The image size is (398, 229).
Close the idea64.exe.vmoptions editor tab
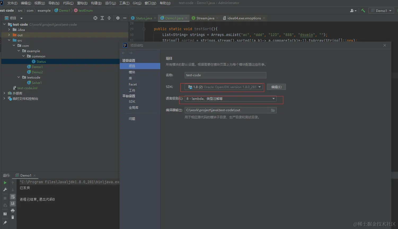[x=264, y=18]
